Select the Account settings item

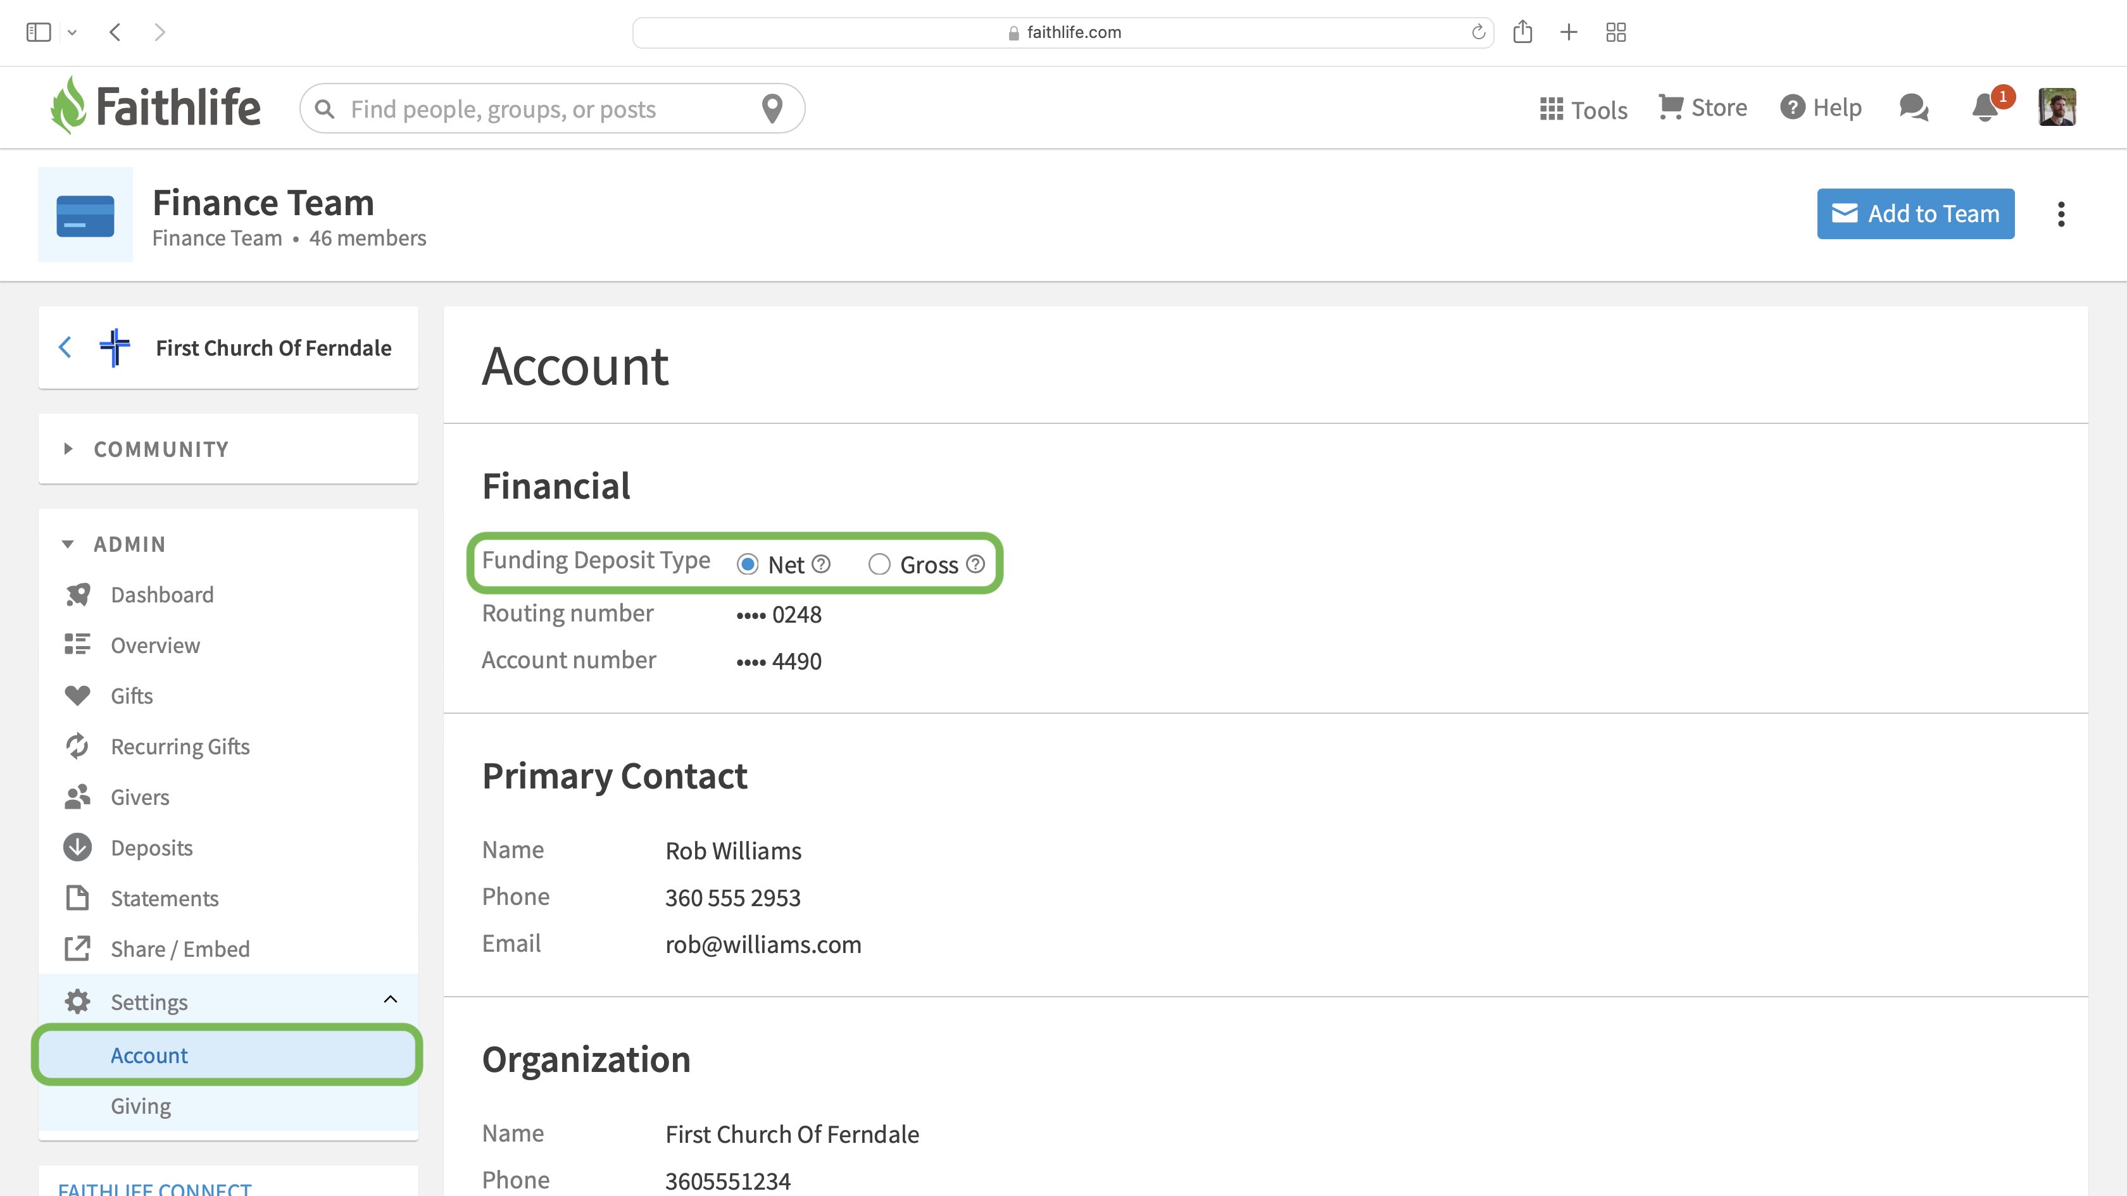pos(228,1056)
